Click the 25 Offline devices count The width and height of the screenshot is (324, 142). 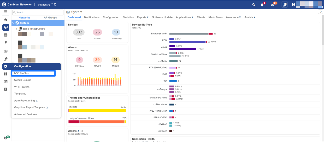pyautogui.click(x=97, y=32)
